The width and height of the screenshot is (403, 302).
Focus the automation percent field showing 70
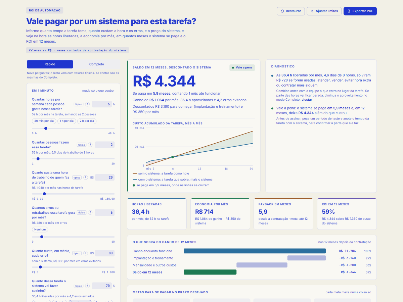coord(102,286)
